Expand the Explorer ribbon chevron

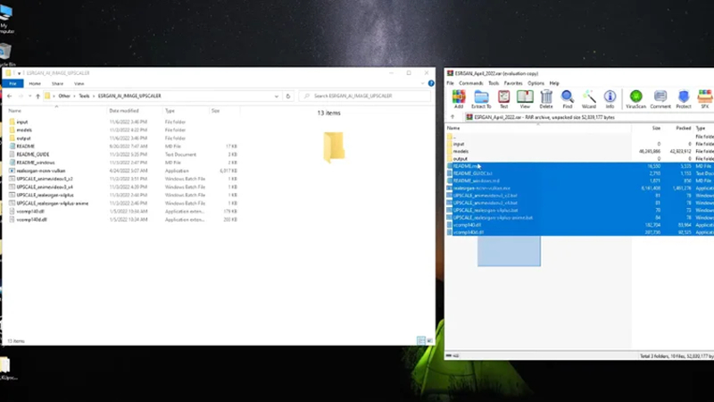[422, 83]
